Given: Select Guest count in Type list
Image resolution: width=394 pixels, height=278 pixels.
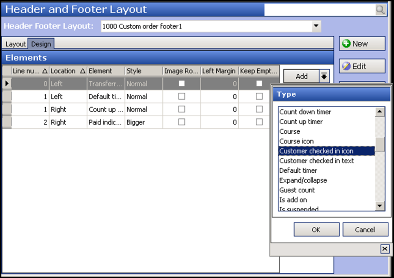Looking at the screenshot, I should tap(326, 190).
